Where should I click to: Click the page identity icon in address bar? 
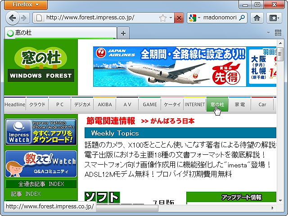[39, 18]
